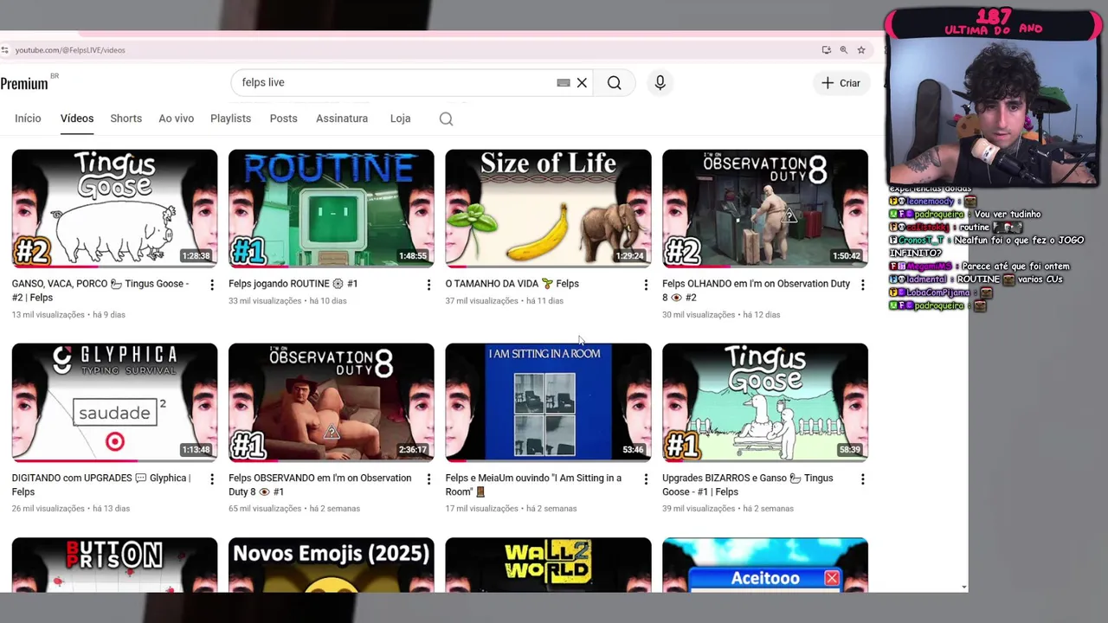The image size is (1108, 623).
Task: Open options menu for Observation Duty 8 #2
Action: (862, 285)
